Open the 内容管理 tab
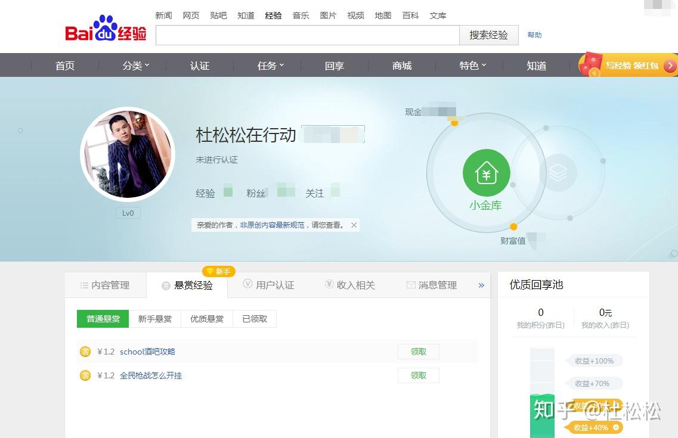 pyautogui.click(x=106, y=285)
